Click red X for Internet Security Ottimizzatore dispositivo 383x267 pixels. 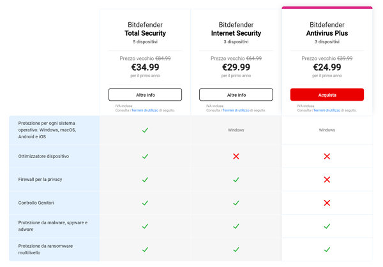pos(236,156)
